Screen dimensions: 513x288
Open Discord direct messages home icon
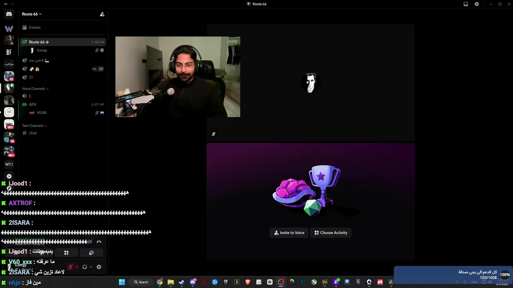[9, 14]
